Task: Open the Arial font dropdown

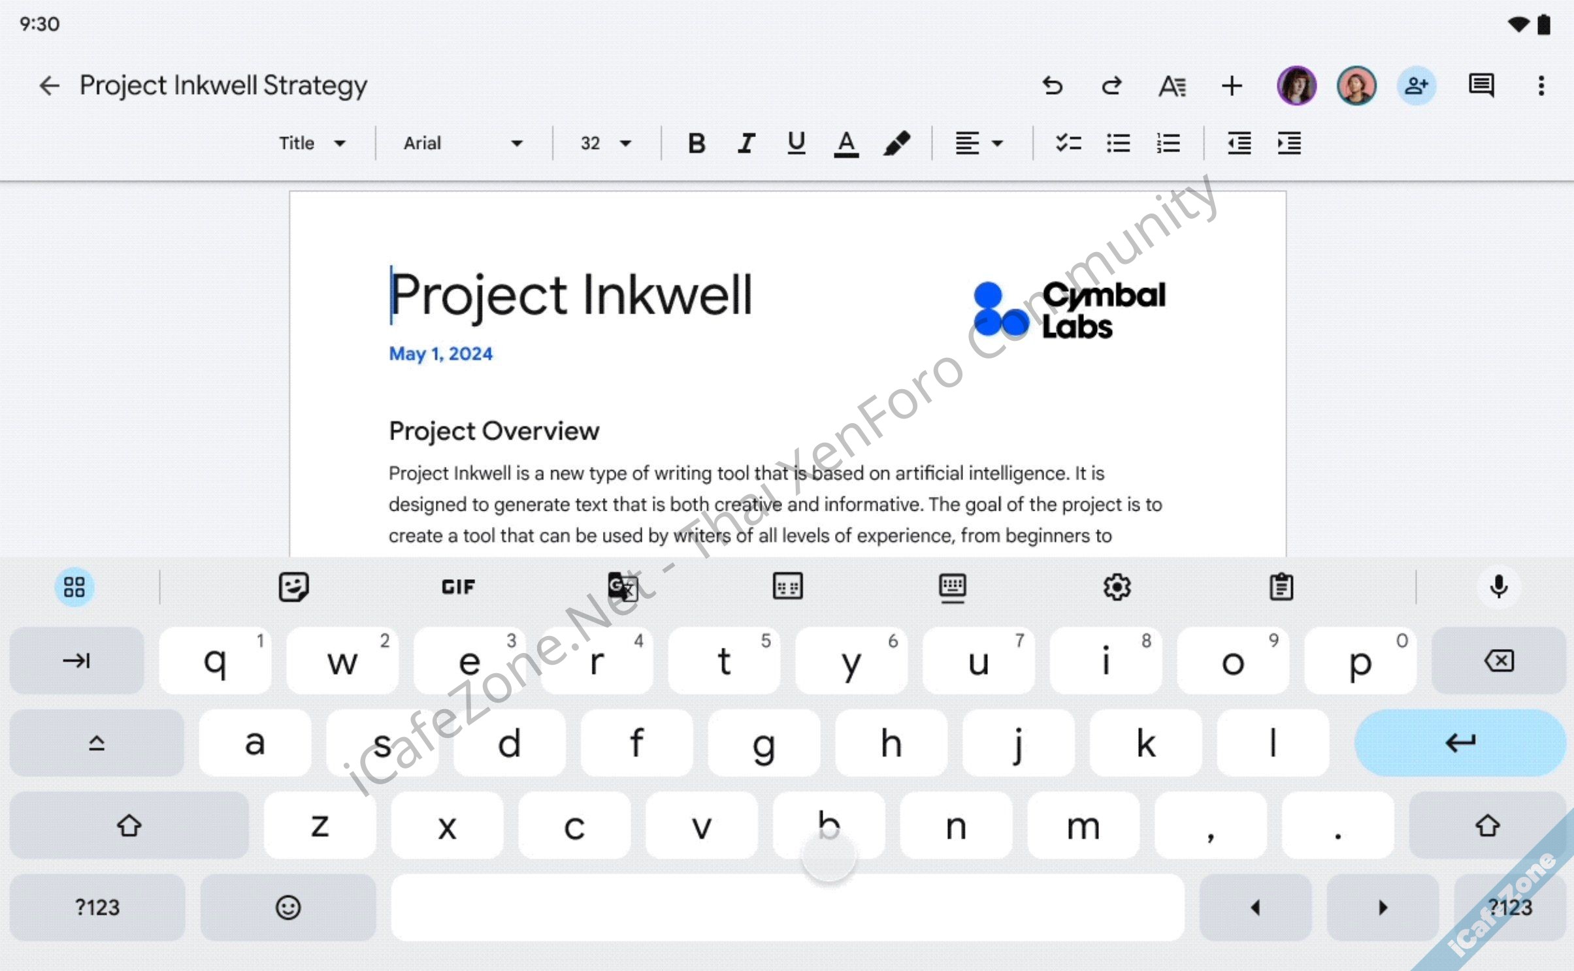Action: click(x=463, y=143)
